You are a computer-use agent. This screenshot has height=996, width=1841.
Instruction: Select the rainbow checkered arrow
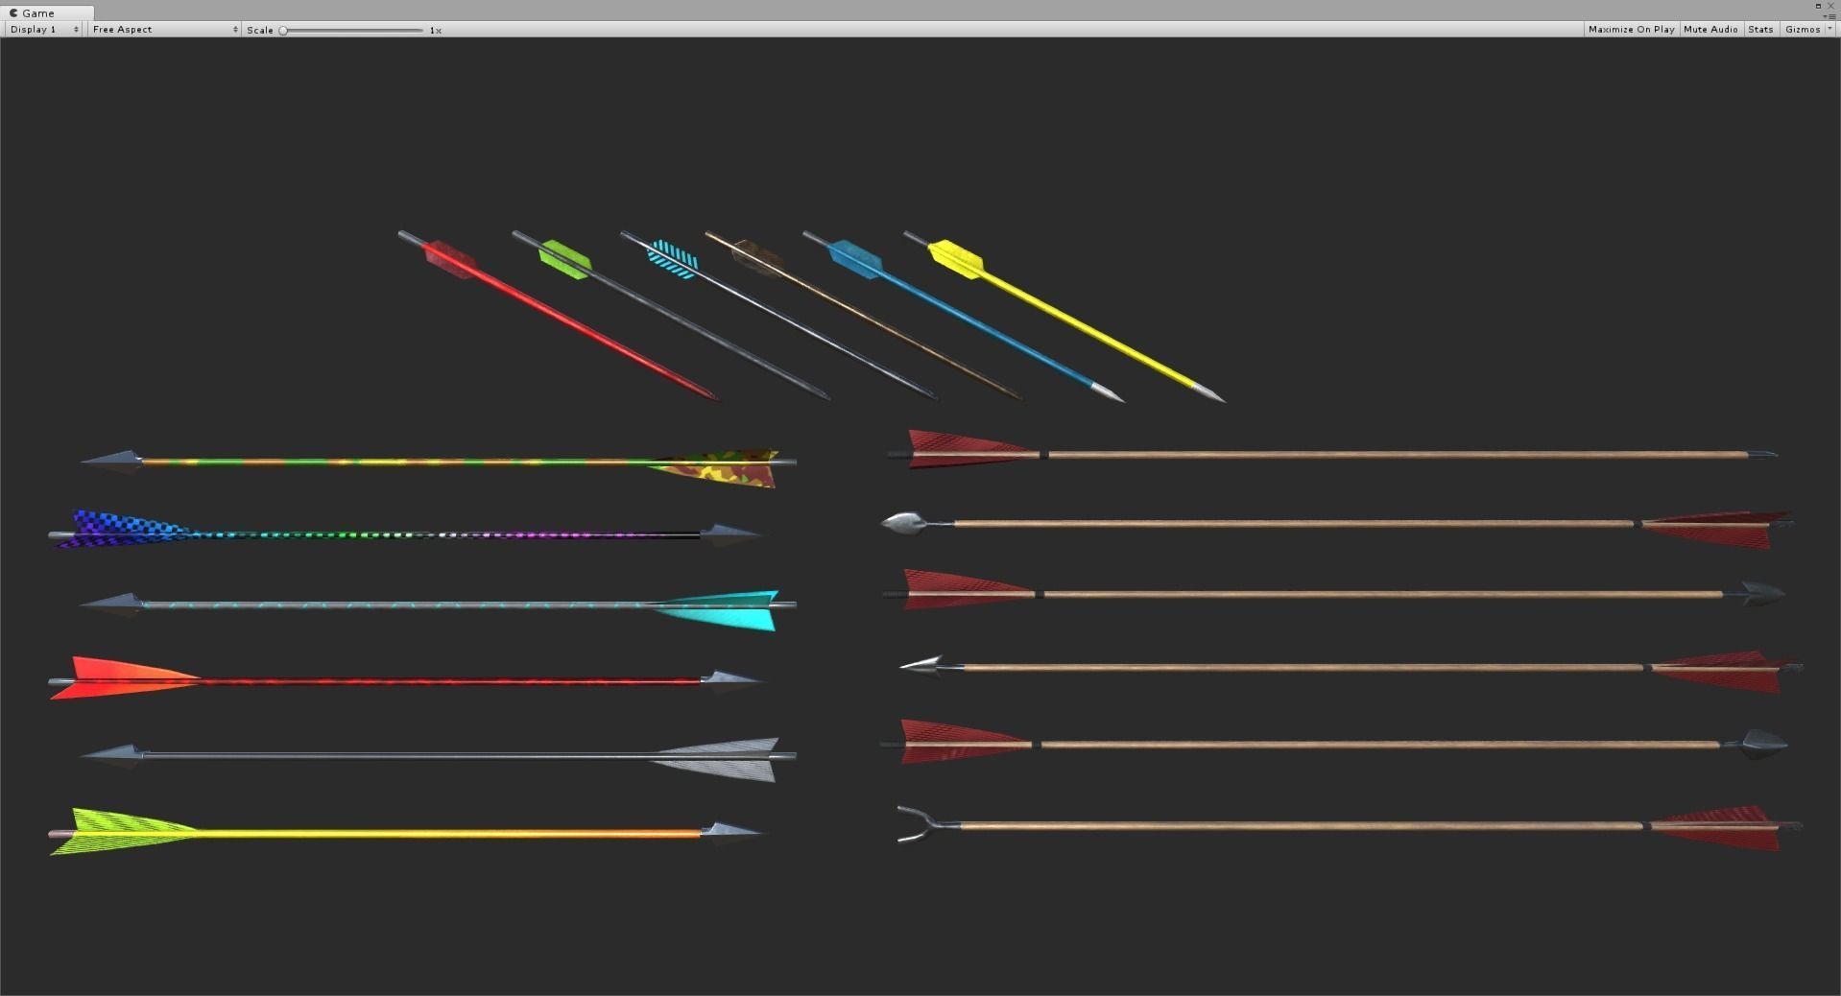[384, 534]
